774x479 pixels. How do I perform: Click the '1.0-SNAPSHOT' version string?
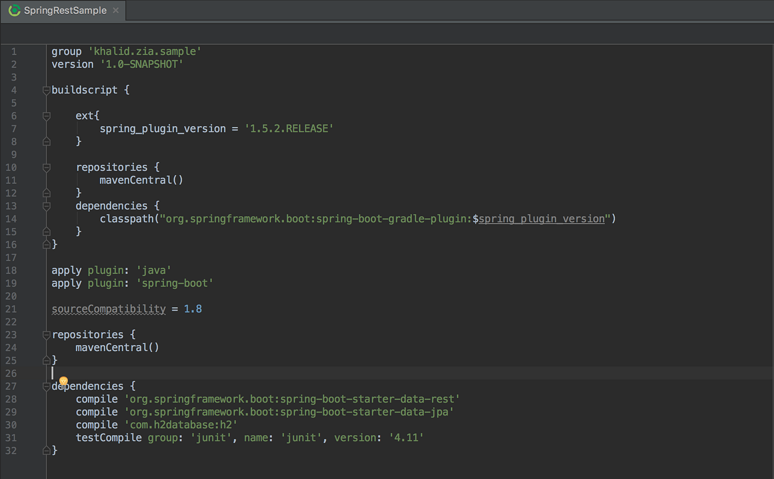coord(143,64)
